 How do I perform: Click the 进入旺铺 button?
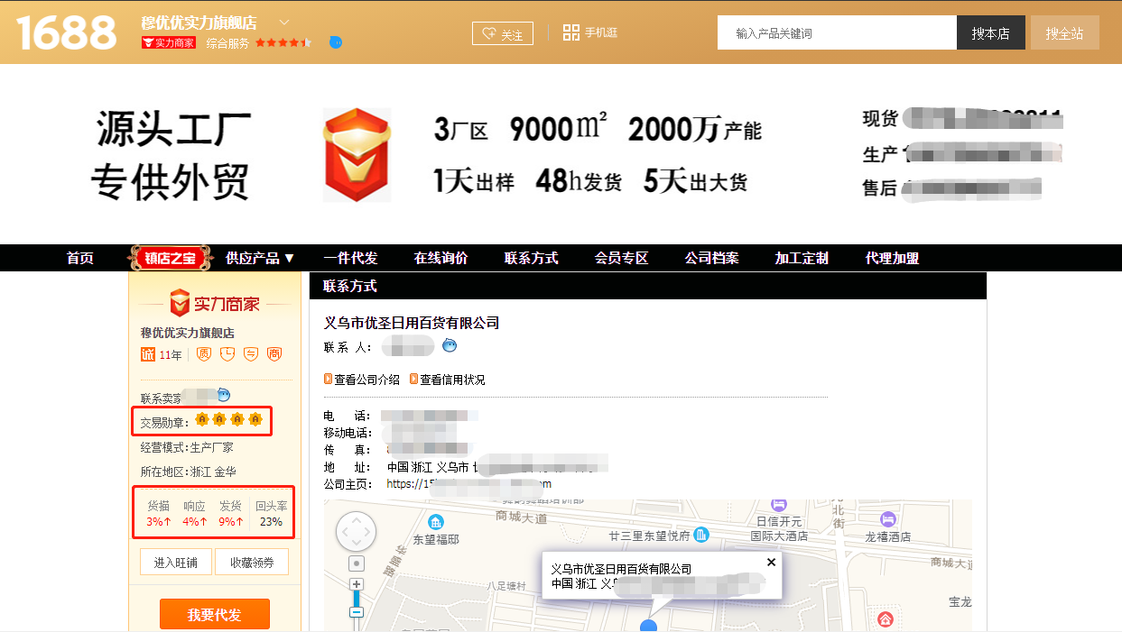click(176, 562)
